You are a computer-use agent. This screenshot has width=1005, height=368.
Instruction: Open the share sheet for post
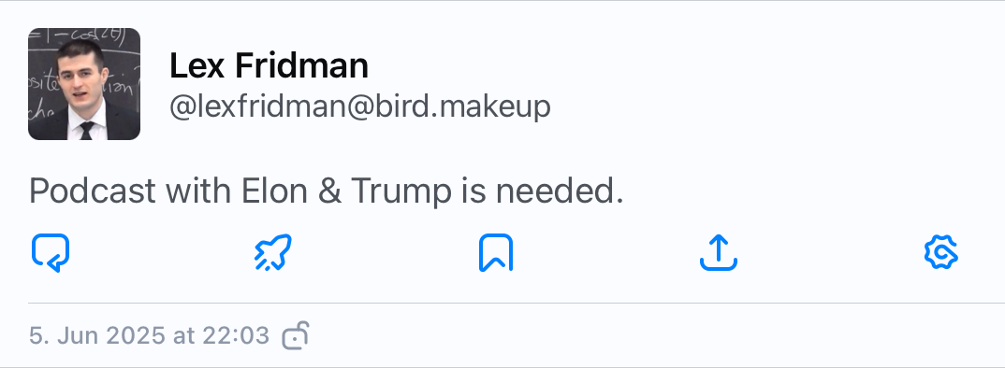click(718, 252)
